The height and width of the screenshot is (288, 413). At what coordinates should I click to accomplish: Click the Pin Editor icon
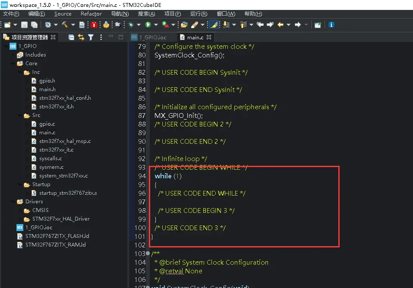pos(318,25)
